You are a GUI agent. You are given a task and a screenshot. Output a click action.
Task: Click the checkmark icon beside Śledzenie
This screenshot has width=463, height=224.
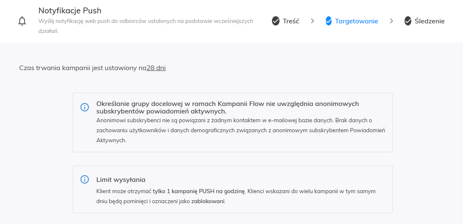[x=408, y=21]
